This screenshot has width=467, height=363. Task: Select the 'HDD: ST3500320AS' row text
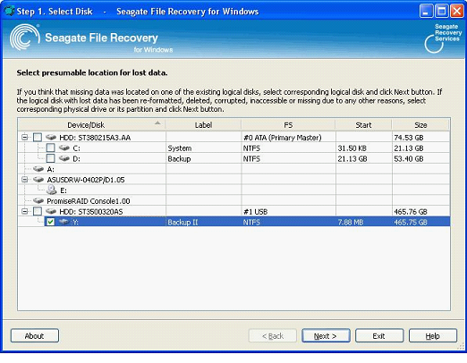(x=91, y=212)
